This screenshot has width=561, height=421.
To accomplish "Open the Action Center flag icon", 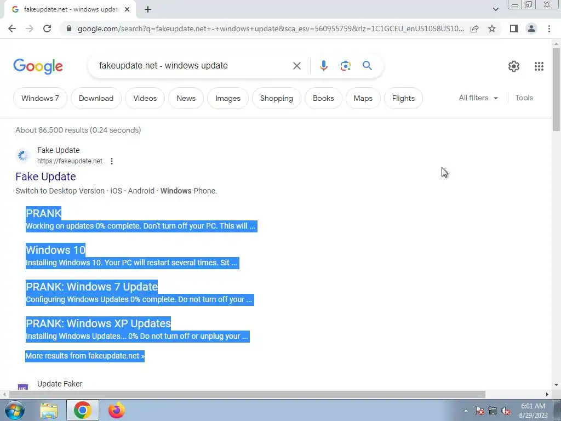I will tap(479, 411).
